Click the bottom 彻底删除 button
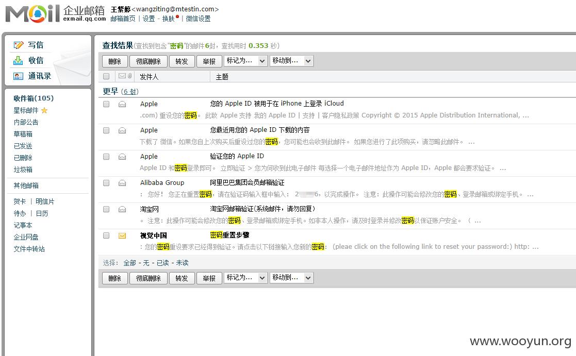Image resolution: width=576 pixels, height=356 pixels. 149,278
